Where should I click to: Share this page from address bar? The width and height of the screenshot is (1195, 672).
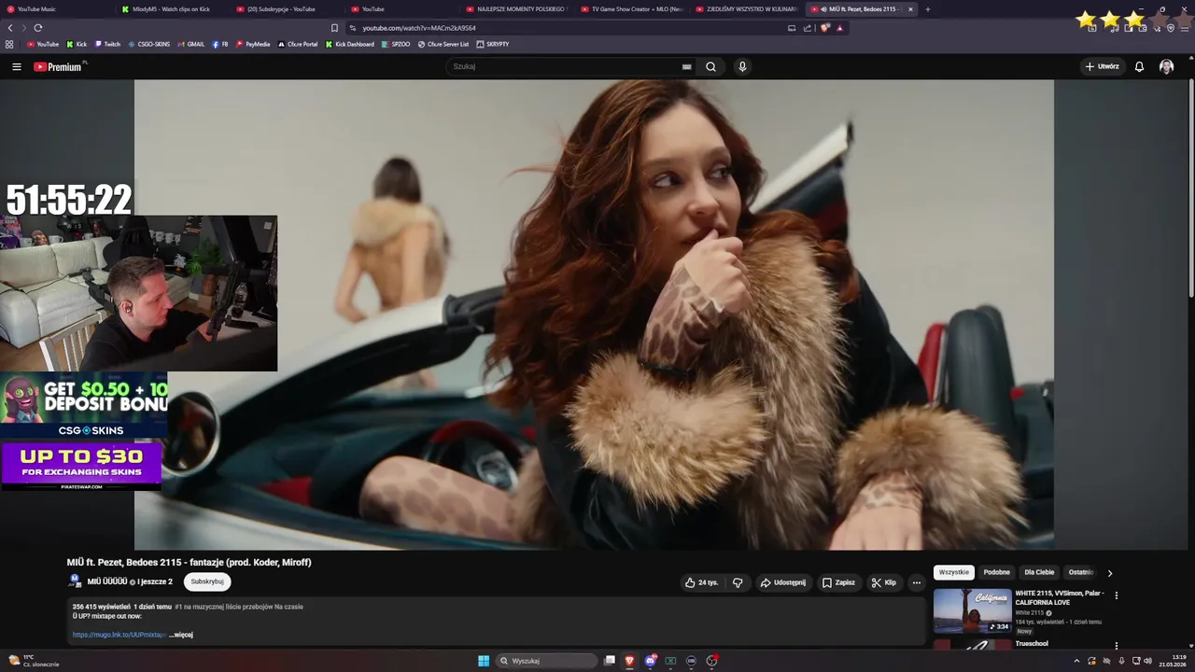pyautogui.click(x=808, y=28)
